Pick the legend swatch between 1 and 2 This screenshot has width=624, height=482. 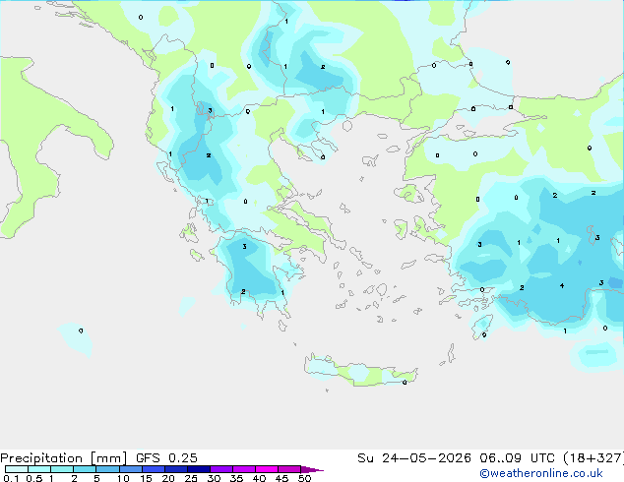point(62,469)
